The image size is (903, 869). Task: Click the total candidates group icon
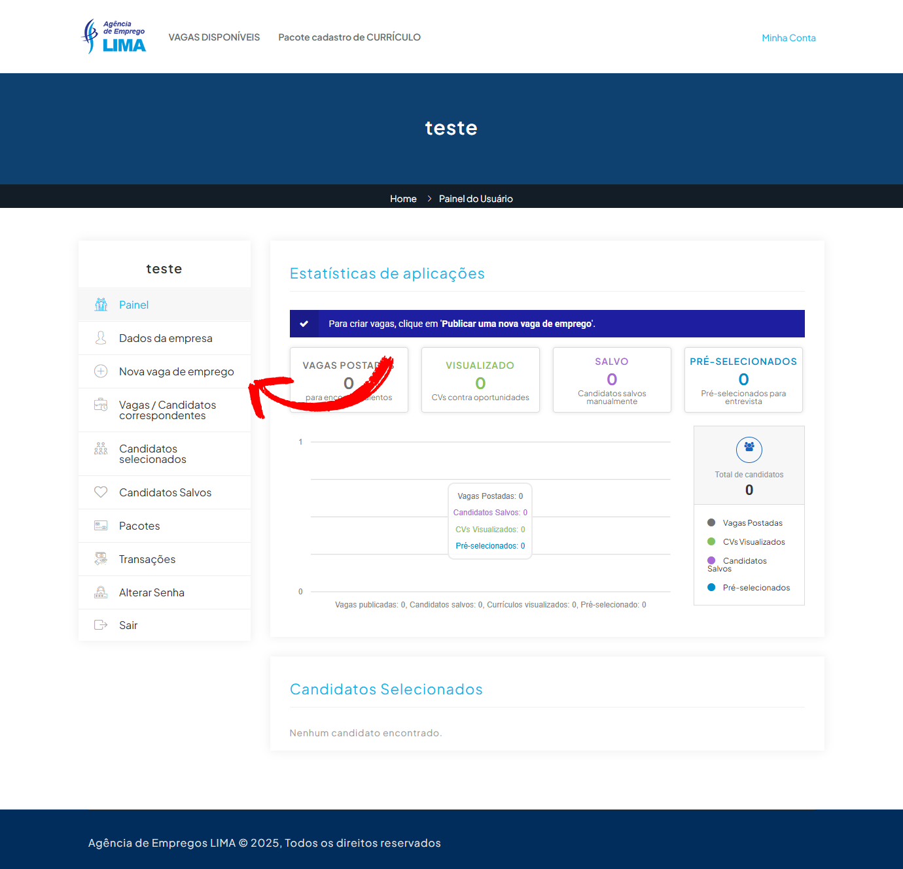pos(749,450)
